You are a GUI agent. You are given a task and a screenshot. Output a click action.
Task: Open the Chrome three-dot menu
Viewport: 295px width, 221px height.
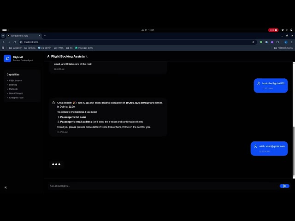[291, 42]
